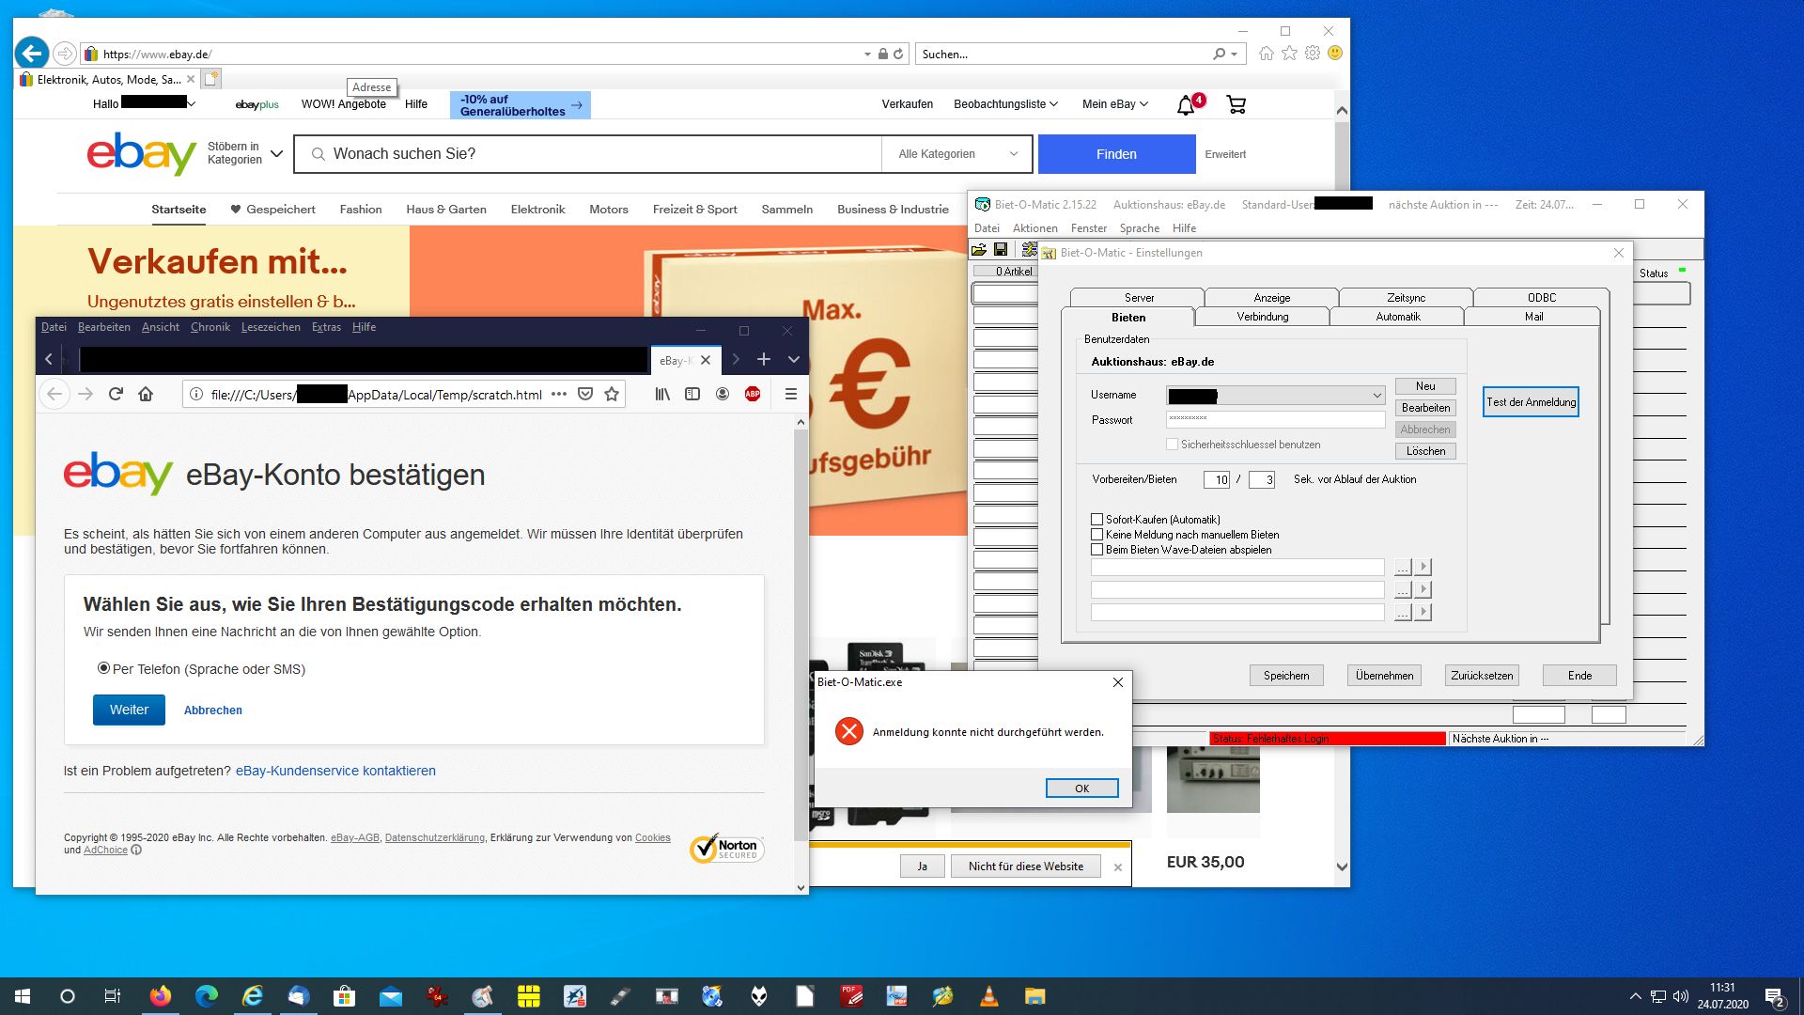Screen dimensions: 1804x1015
Task: Select Per Telefon radio option
Action: tap(103, 668)
